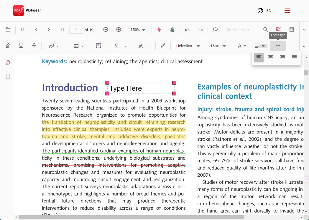The width and height of the screenshot is (309, 220).
Task: Choose center alignment option
Action: (271, 57)
